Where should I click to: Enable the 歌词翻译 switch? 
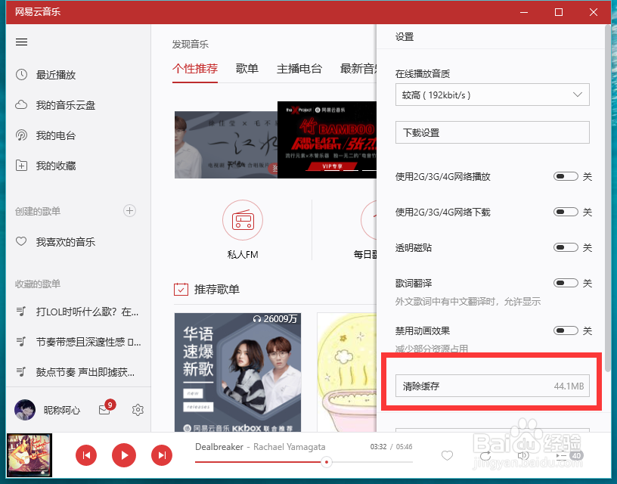[566, 283]
